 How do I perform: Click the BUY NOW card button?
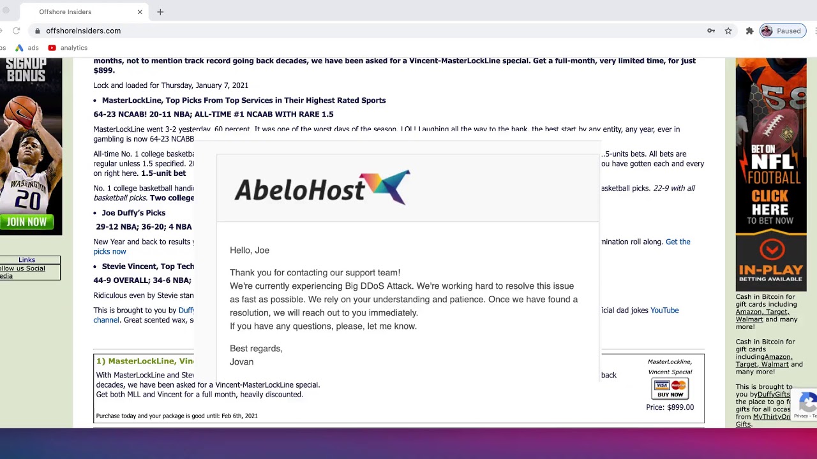pos(670,388)
